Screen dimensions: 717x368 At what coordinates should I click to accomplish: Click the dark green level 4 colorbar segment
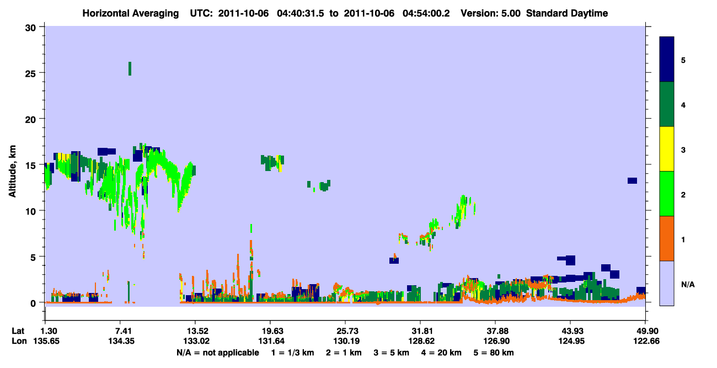[667, 104]
